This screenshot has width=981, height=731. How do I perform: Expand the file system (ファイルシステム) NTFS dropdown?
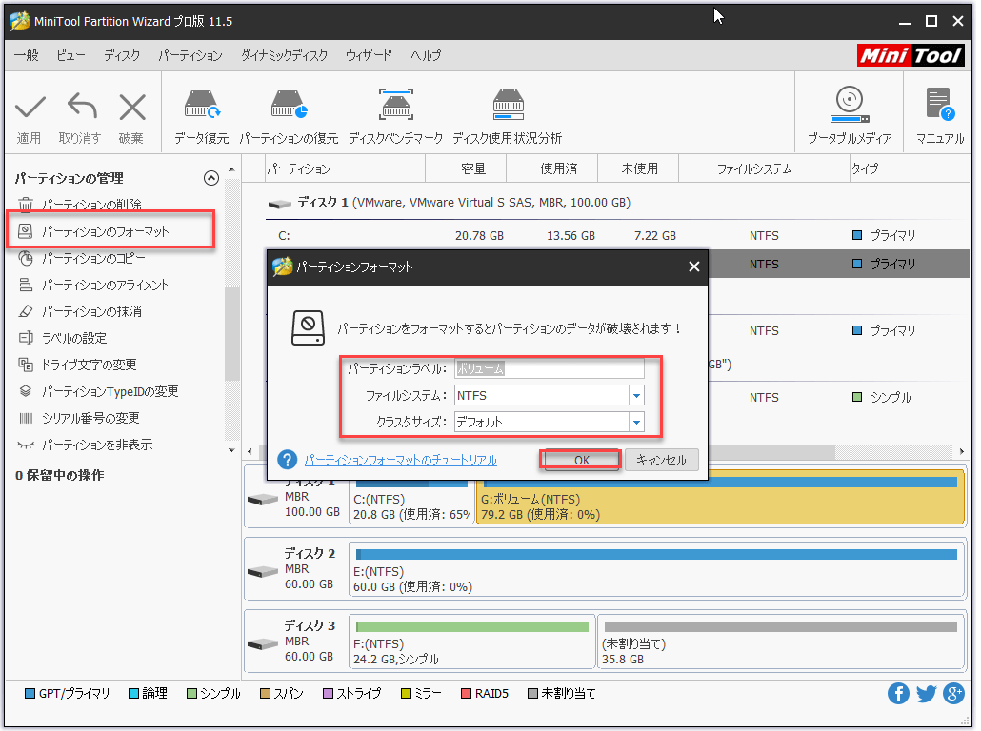coord(635,395)
